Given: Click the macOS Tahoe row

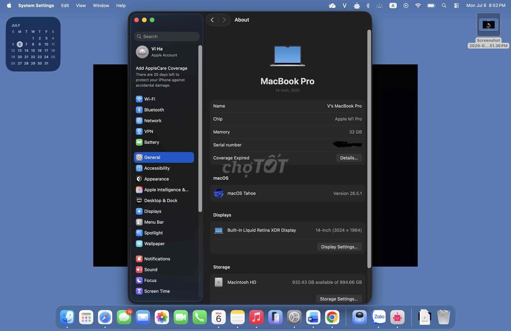Looking at the screenshot, I should [287, 193].
